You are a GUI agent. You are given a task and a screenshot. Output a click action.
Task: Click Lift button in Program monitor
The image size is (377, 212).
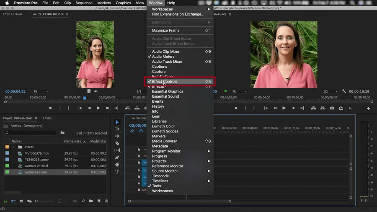point(313,108)
